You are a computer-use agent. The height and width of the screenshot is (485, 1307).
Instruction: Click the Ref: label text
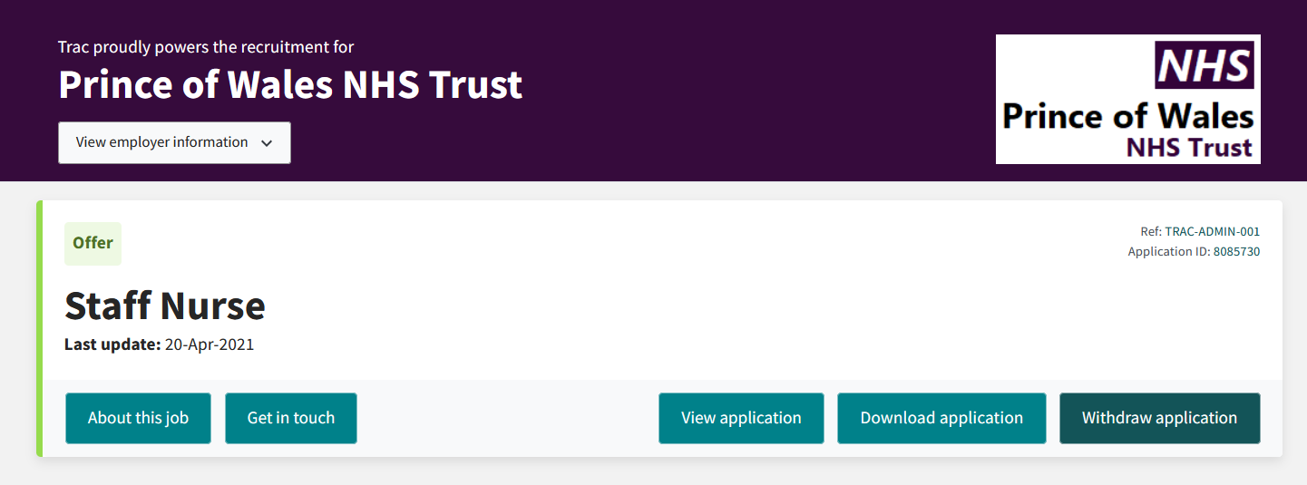point(1151,231)
